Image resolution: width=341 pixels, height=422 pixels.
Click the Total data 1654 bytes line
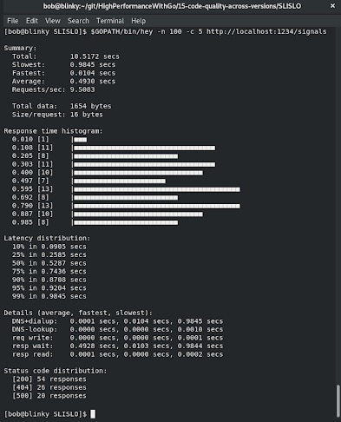(x=62, y=106)
